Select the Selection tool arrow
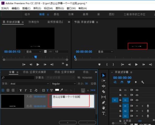This screenshot has width=155, height=125. click(x=104, y=76)
